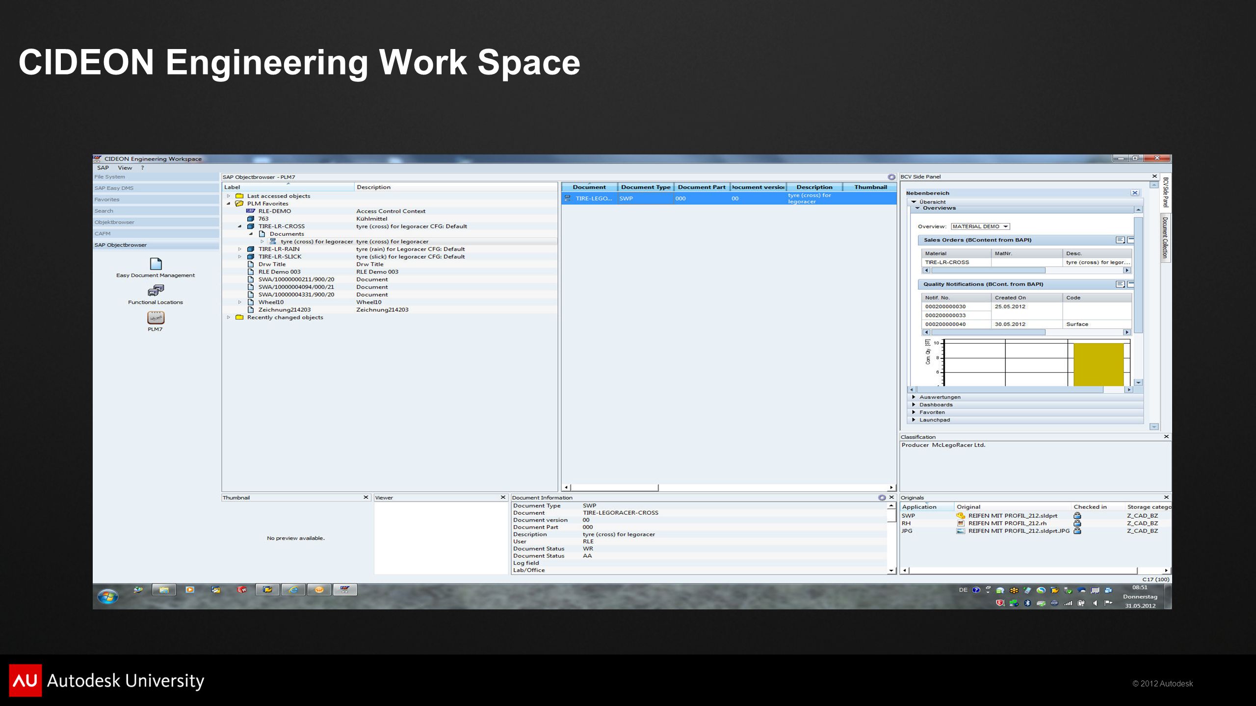This screenshot has width=1256, height=706.
Task: Sort by the Document Type column header
Action: [x=645, y=187]
